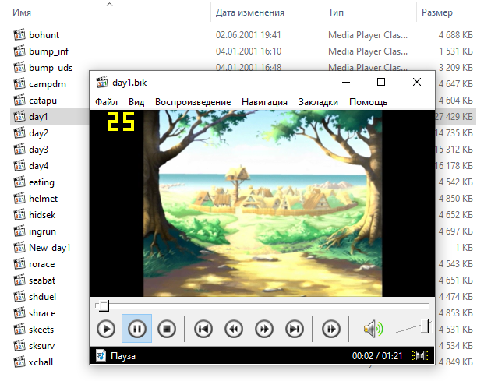Image resolution: width=484 pixels, height=381 pixels.
Task: Click the 00:02 / 01:21 time display
Action: point(377,356)
